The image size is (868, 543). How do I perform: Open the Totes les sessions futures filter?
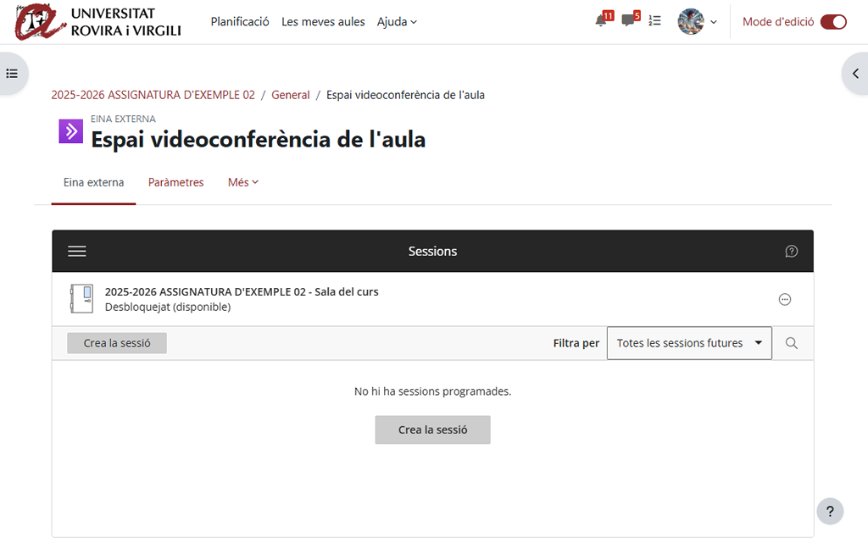point(688,343)
